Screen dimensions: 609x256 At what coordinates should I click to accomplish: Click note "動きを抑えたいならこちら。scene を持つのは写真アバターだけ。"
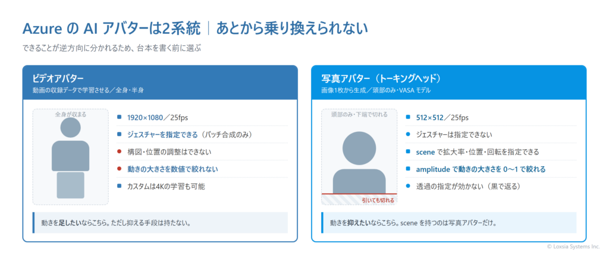coord(449,223)
